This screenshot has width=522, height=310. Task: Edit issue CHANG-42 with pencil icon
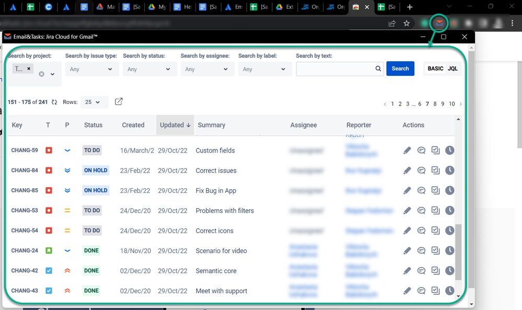tap(407, 271)
